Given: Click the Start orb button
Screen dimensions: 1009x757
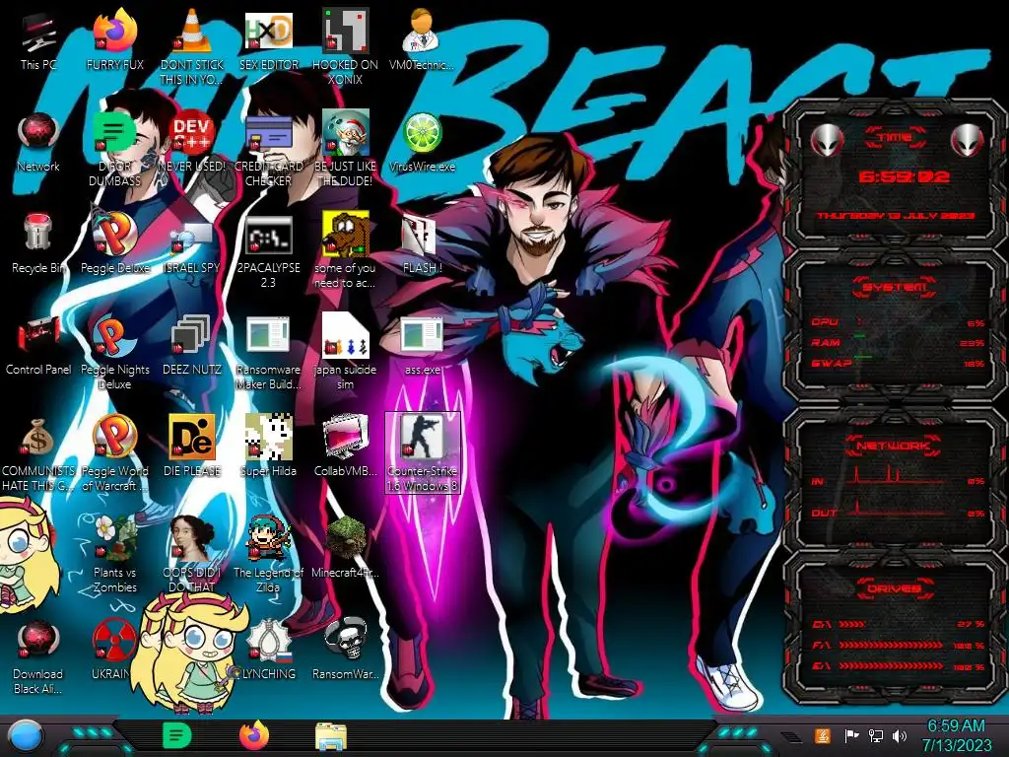Looking at the screenshot, I should pos(25,737).
